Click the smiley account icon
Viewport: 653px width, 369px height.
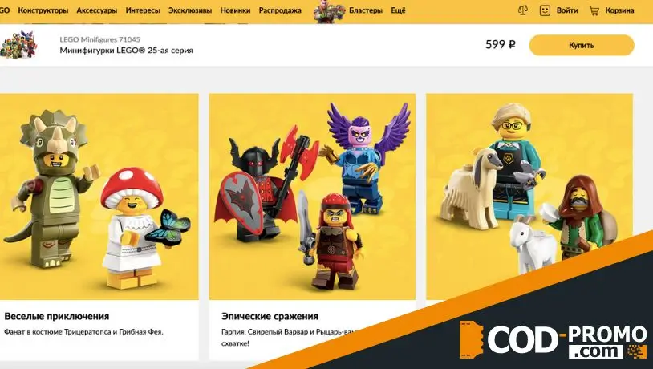pos(545,10)
